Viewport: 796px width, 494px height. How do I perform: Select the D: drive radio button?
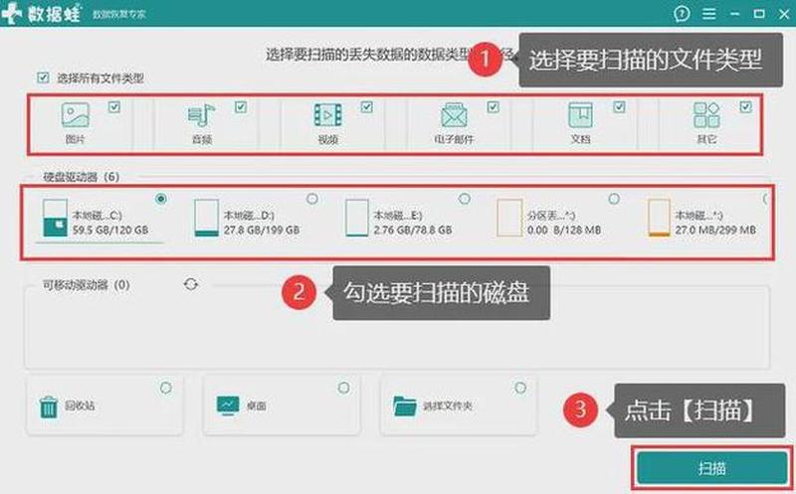click(x=312, y=199)
